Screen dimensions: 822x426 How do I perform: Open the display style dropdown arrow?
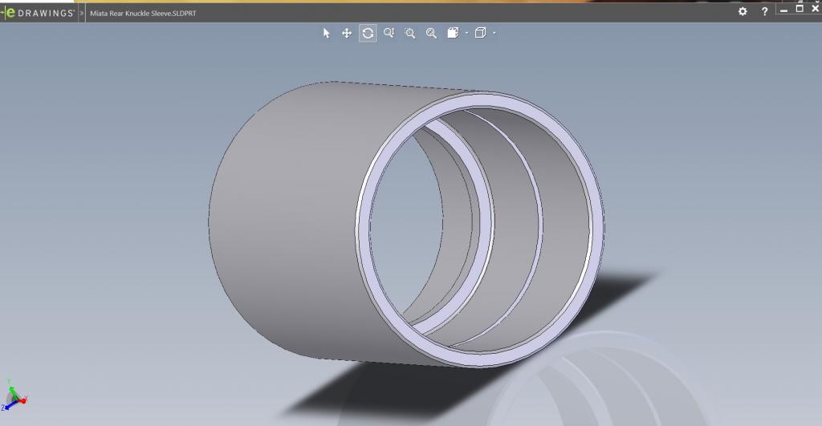coord(494,34)
